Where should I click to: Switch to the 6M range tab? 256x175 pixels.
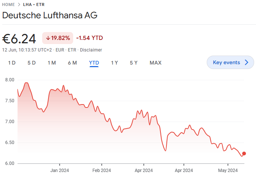(x=72, y=63)
